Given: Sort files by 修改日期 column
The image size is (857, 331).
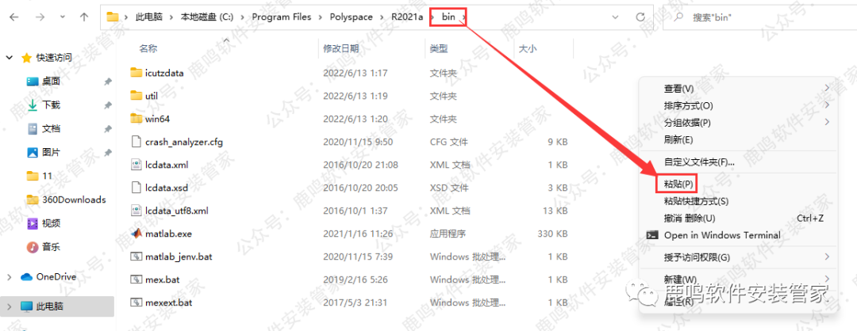Looking at the screenshot, I should pyautogui.click(x=341, y=48).
